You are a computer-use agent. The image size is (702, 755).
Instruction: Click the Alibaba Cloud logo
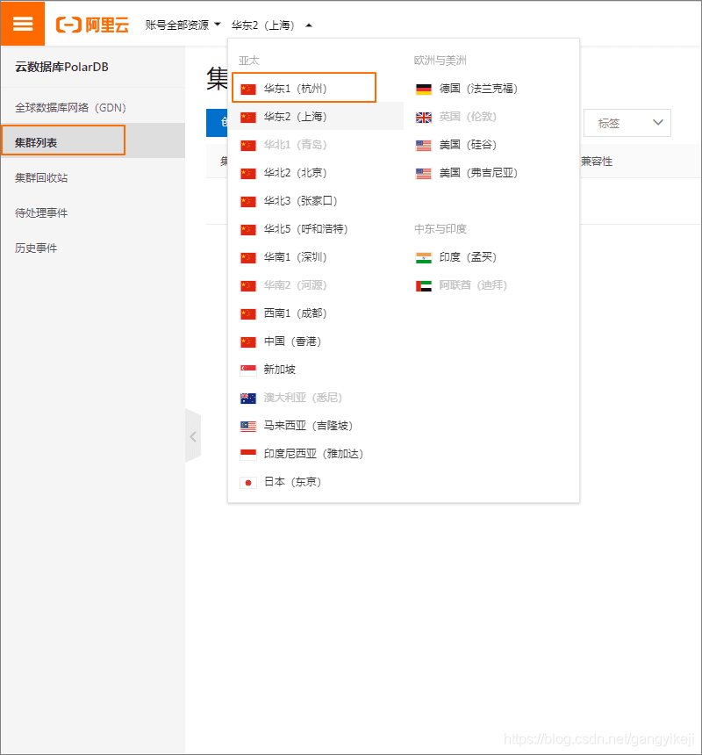92,25
